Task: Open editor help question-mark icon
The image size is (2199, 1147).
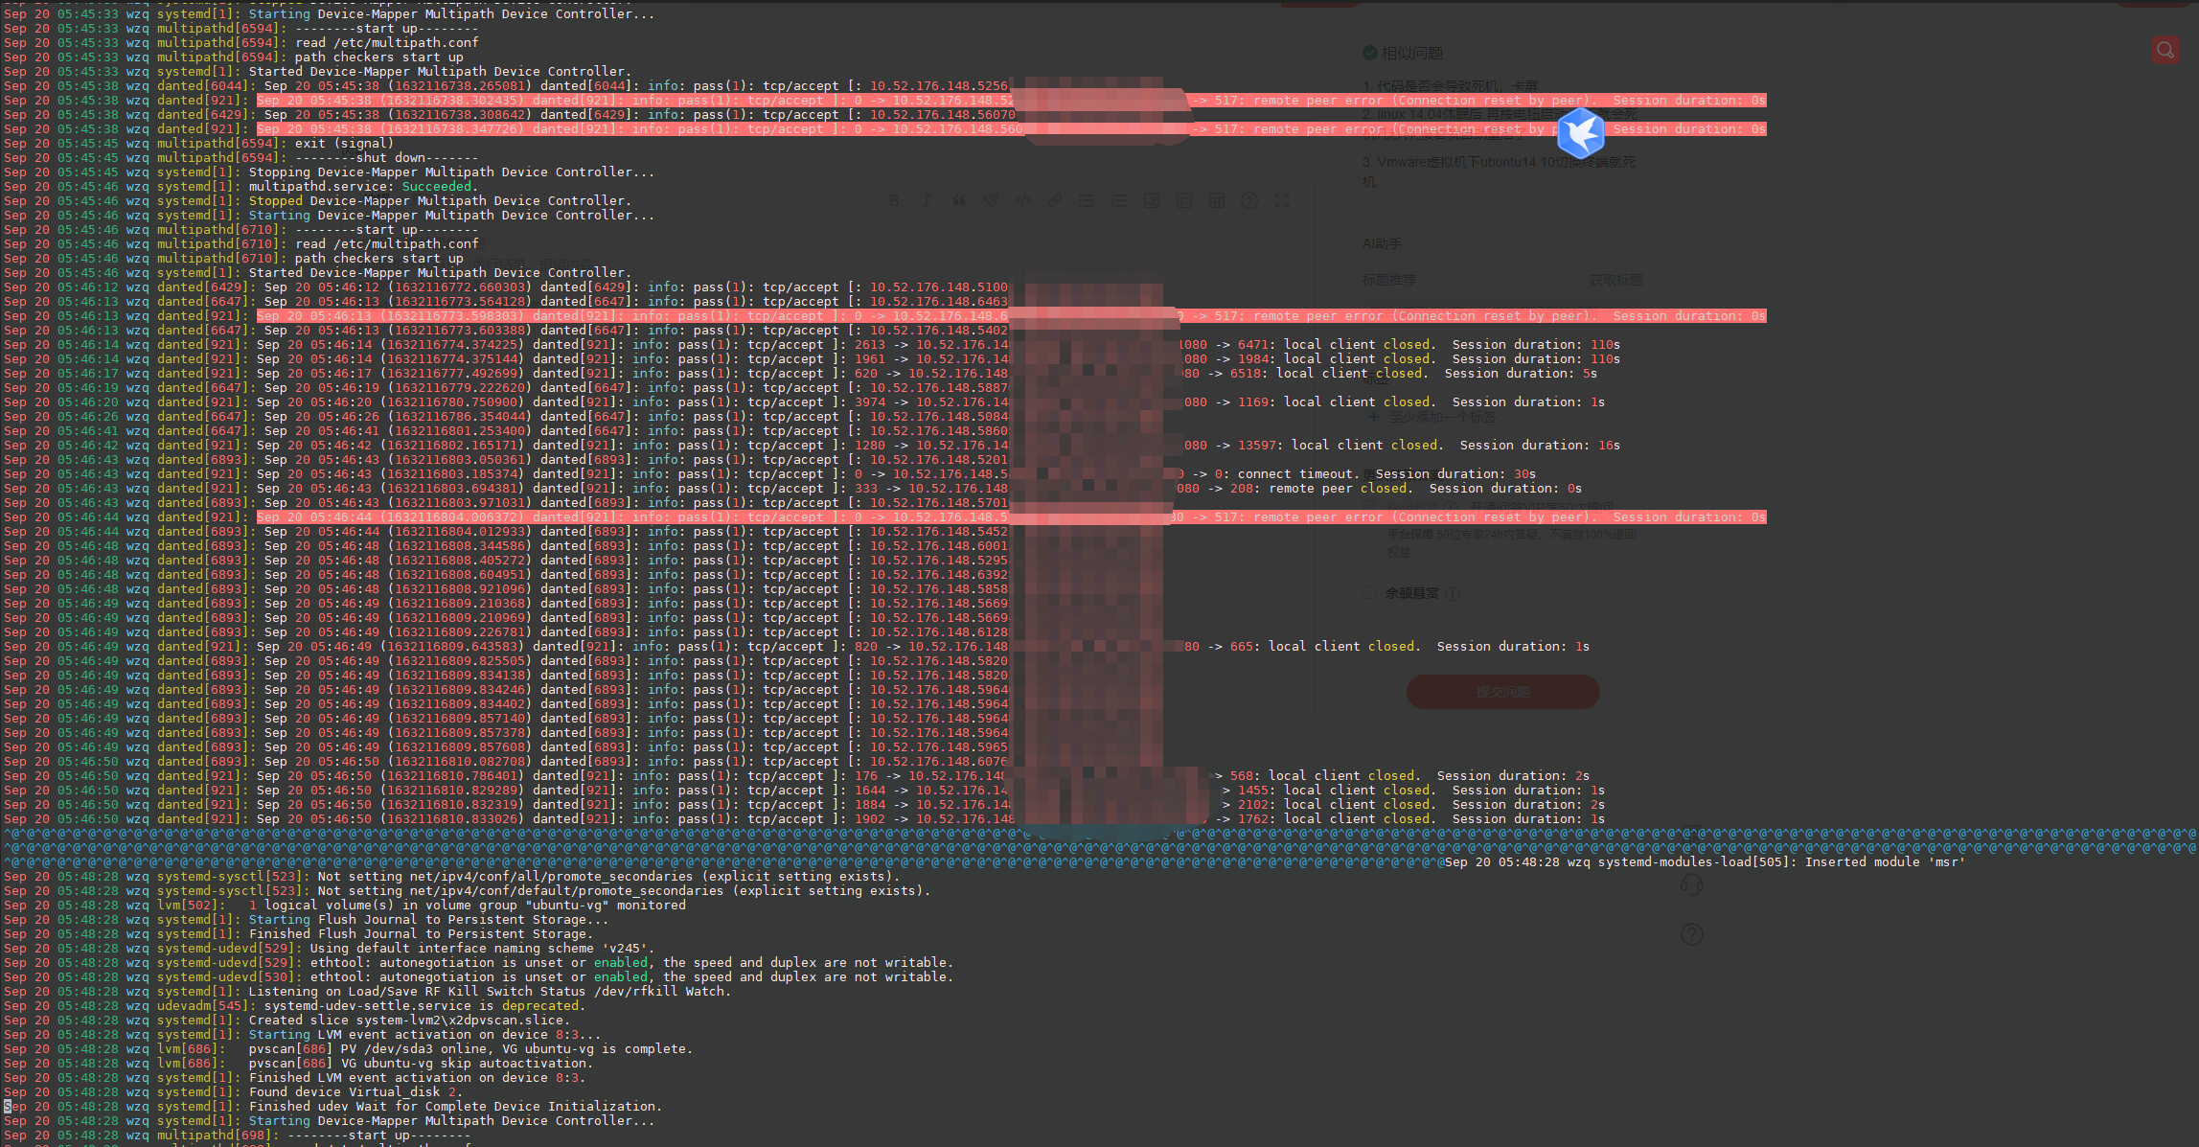Action: (x=1249, y=200)
